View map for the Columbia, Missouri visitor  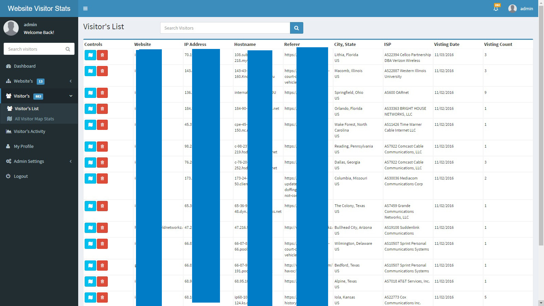coord(90,178)
